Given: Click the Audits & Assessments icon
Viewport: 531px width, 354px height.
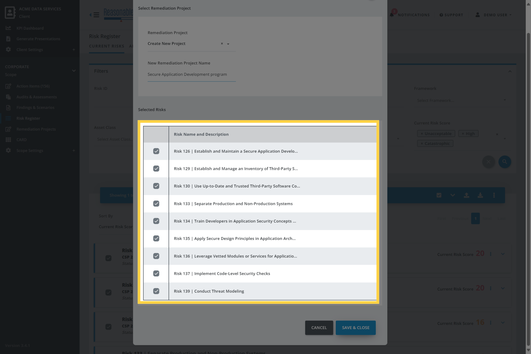Looking at the screenshot, I should pos(8,97).
